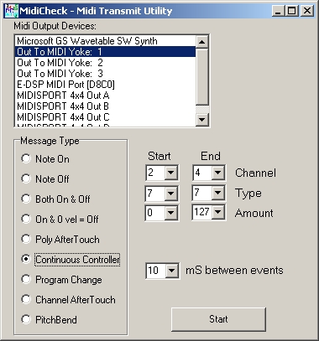Click the Start button
The height and width of the screenshot is (341, 319).
[x=218, y=319]
